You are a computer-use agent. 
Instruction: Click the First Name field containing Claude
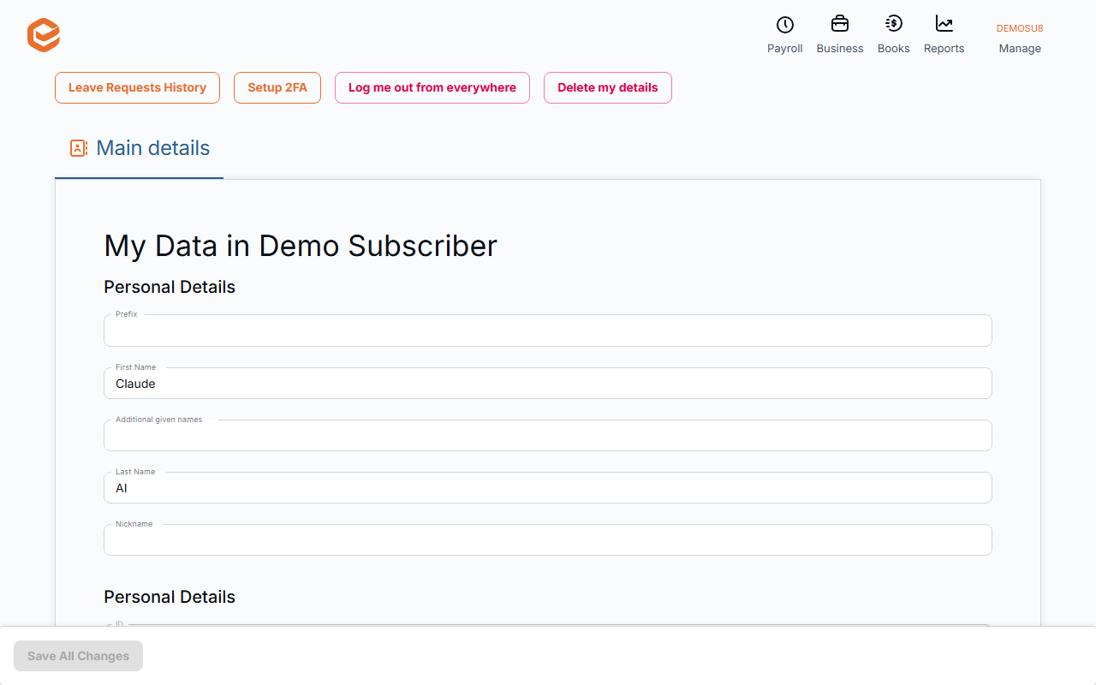pos(548,384)
